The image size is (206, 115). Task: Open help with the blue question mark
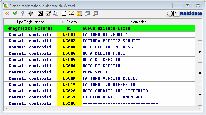pyautogui.click(x=23, y=13)
